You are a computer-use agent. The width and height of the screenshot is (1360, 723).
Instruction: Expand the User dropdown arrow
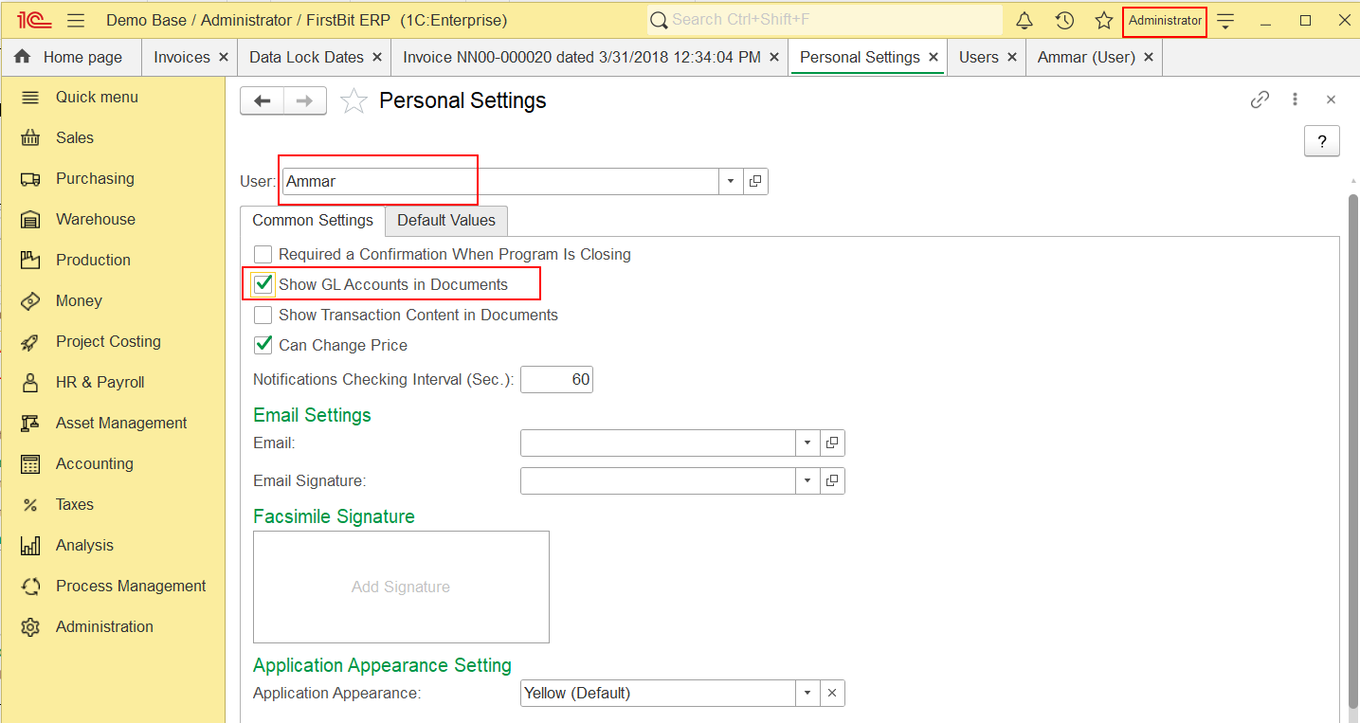tap(731, 181)
